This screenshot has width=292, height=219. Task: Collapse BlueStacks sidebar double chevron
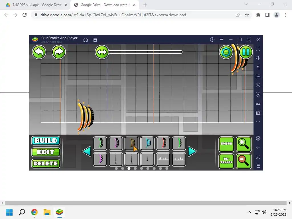(x=258, y=39)
